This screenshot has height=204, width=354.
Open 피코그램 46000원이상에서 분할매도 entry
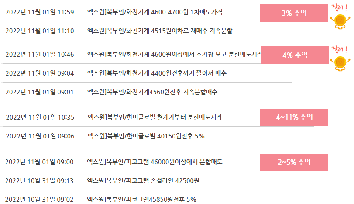point(155,162)
